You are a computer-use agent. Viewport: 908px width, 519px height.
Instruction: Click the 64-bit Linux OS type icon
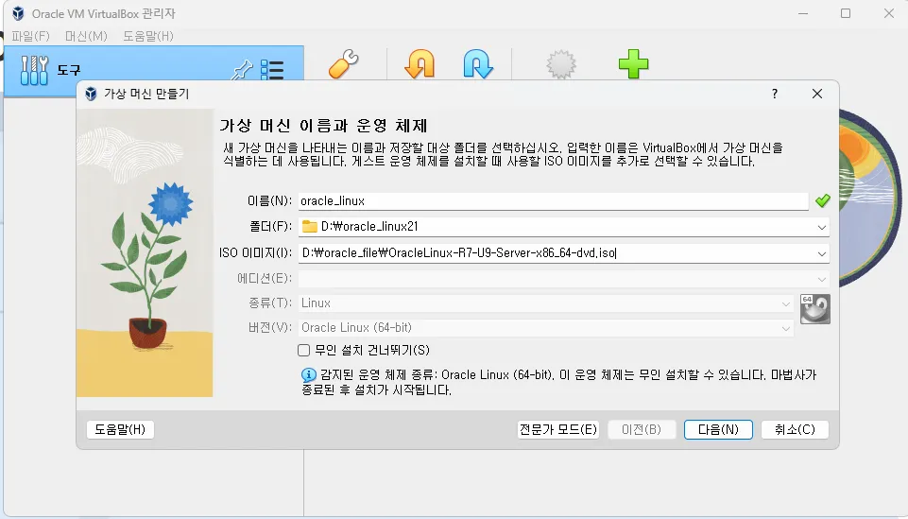[x=814, y=309]
